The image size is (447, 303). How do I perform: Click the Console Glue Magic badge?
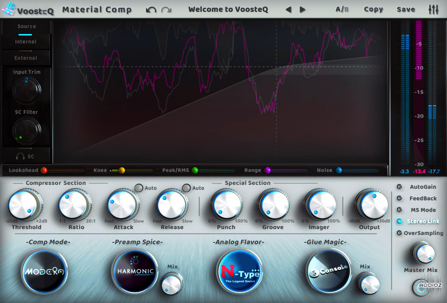tap(328, 269)
